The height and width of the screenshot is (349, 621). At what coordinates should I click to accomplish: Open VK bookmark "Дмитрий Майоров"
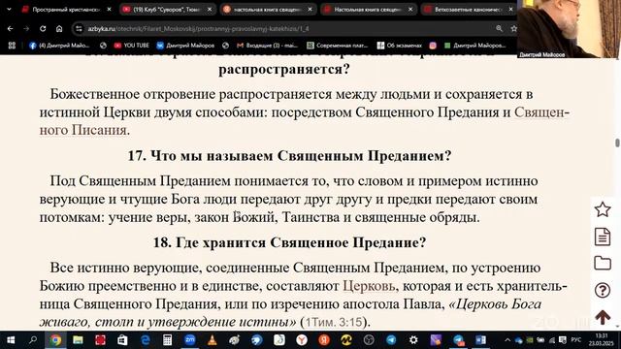pos(185,46)
